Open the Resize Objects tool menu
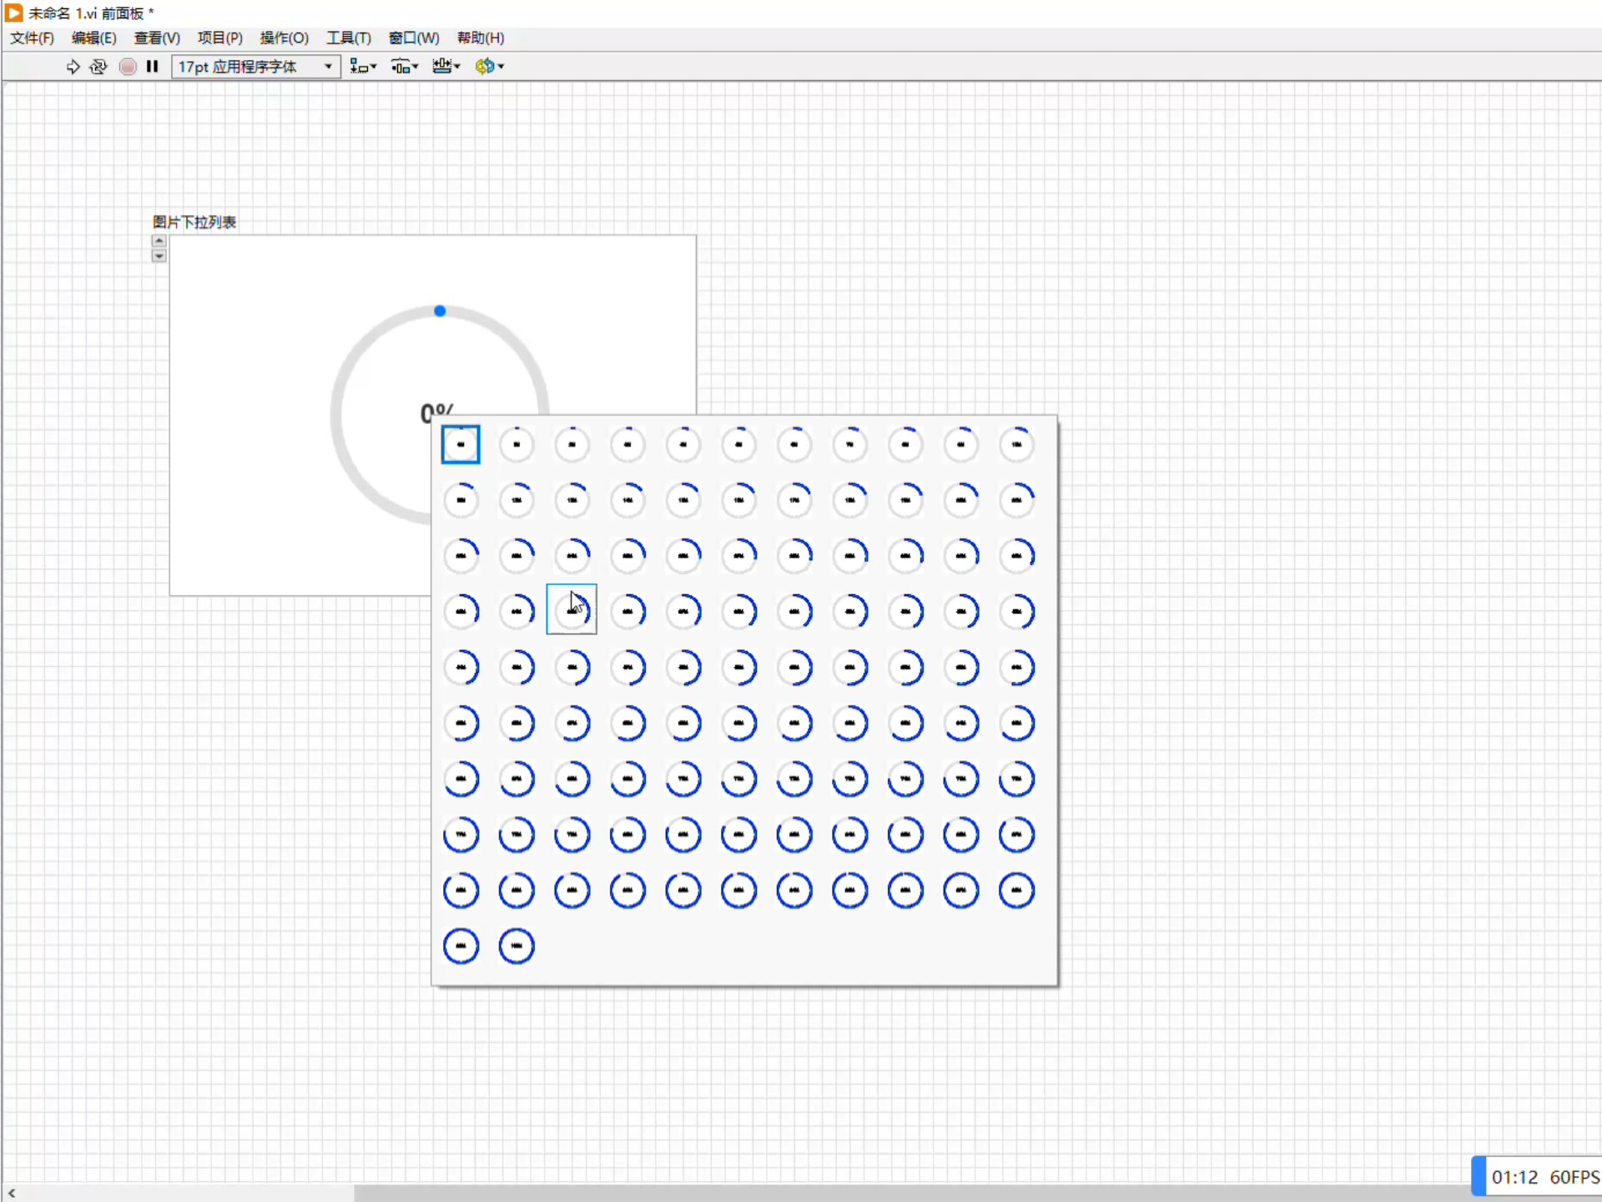 tap(446, 67)
